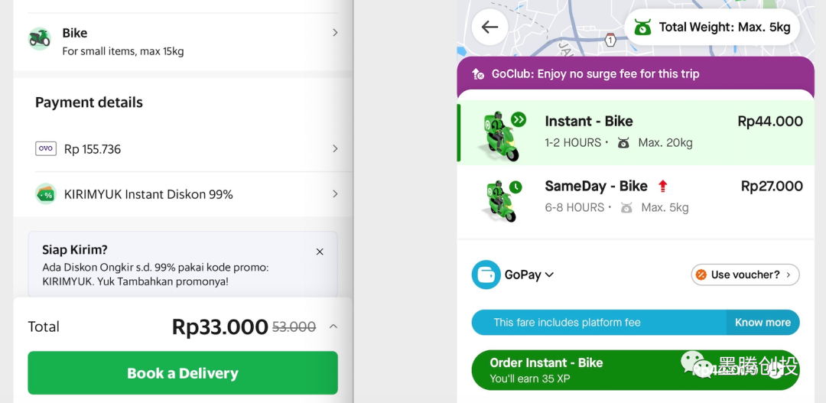Click Know more about platform fee
This screenshot has height=403, width=826.
click(x=763, y=323)
